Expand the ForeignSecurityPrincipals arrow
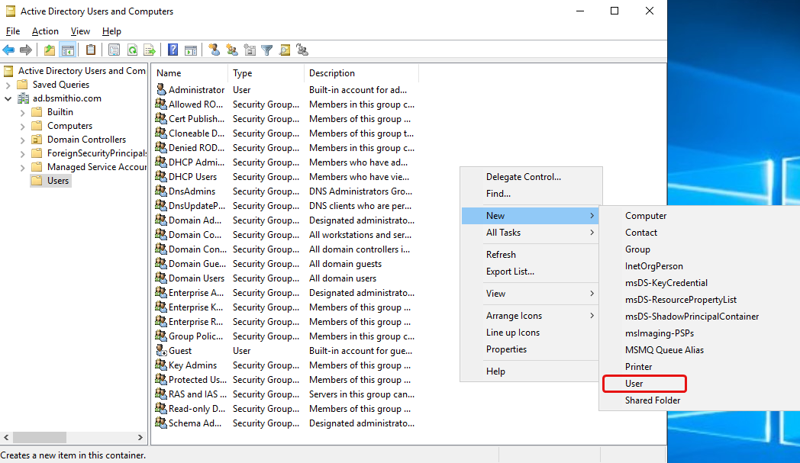This screenshot has height=463, width=800. (x=22, y=153)
